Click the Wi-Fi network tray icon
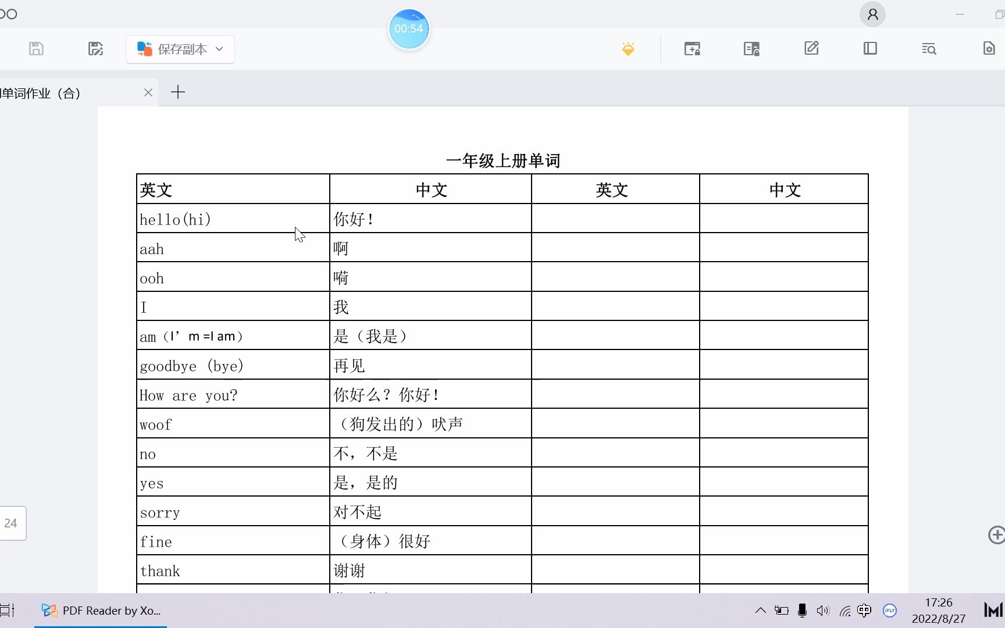1005x628 pixels. 844,611
